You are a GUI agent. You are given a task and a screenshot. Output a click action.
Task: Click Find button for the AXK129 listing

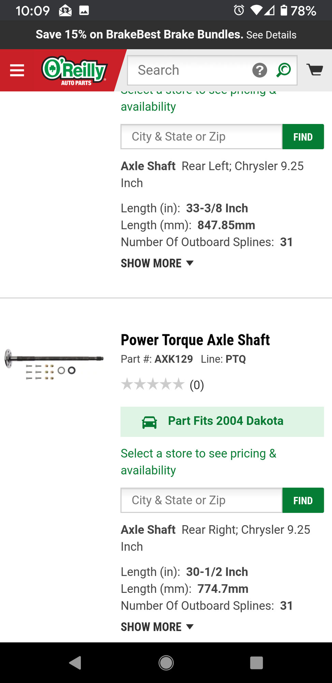303,500
